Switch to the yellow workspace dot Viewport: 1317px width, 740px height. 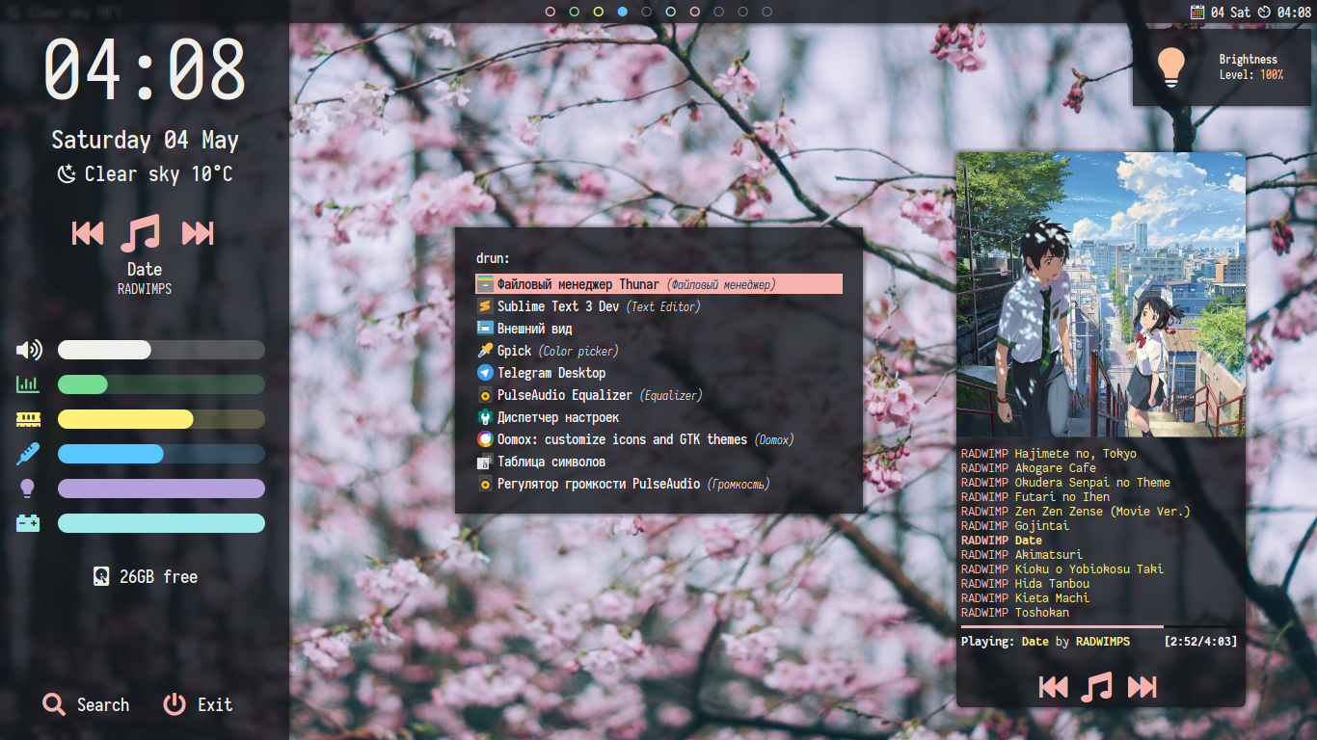pos(599,12)
